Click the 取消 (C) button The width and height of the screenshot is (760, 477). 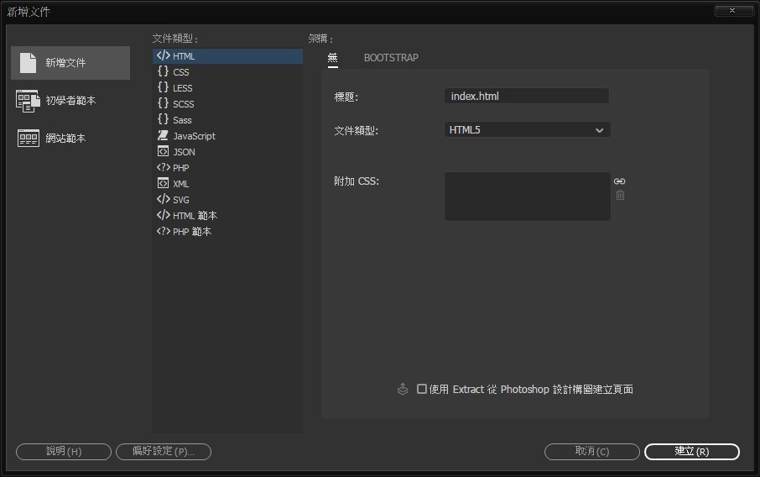pyautogui.click(x=592, y=452)
